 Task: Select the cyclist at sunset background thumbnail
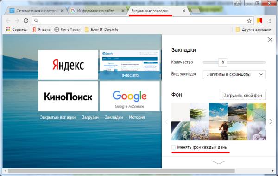(x=219, y=131)
